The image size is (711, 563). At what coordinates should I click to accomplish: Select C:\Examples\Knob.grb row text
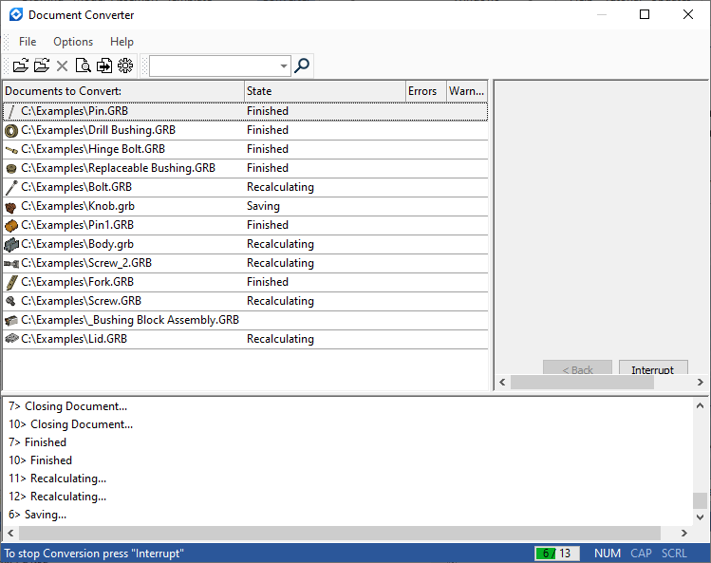coord(78,206)
